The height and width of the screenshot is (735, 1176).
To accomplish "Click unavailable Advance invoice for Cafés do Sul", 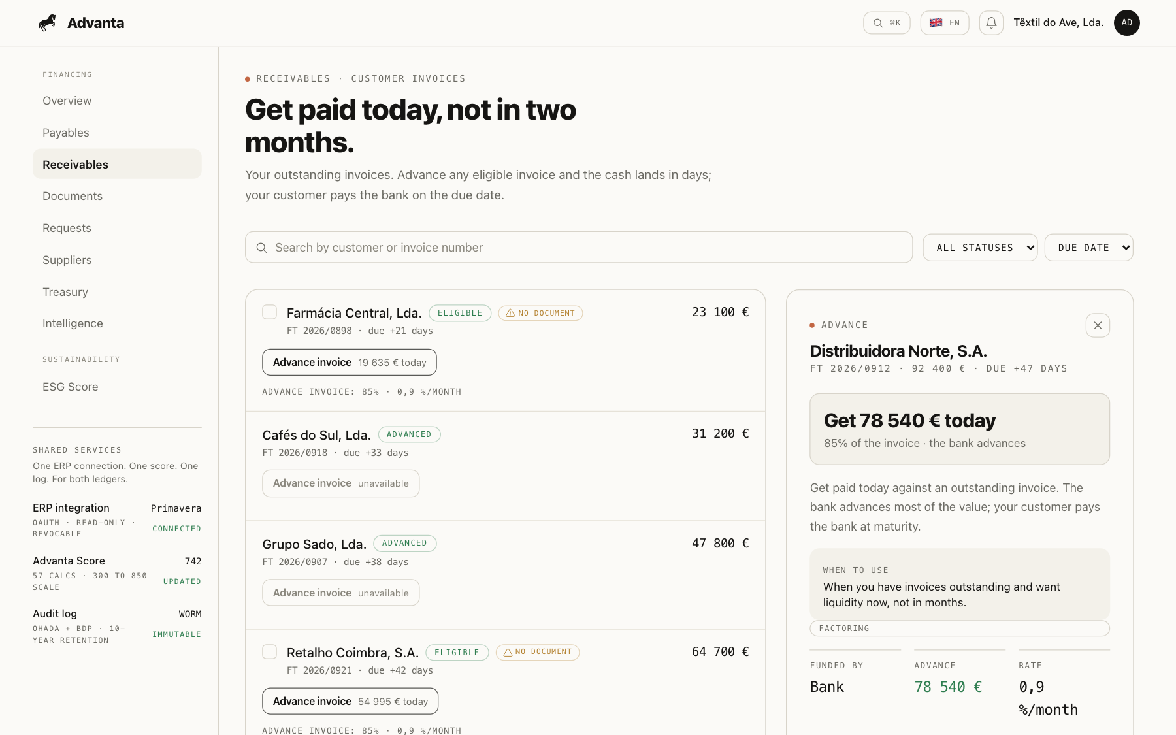I will coord(341,483).
